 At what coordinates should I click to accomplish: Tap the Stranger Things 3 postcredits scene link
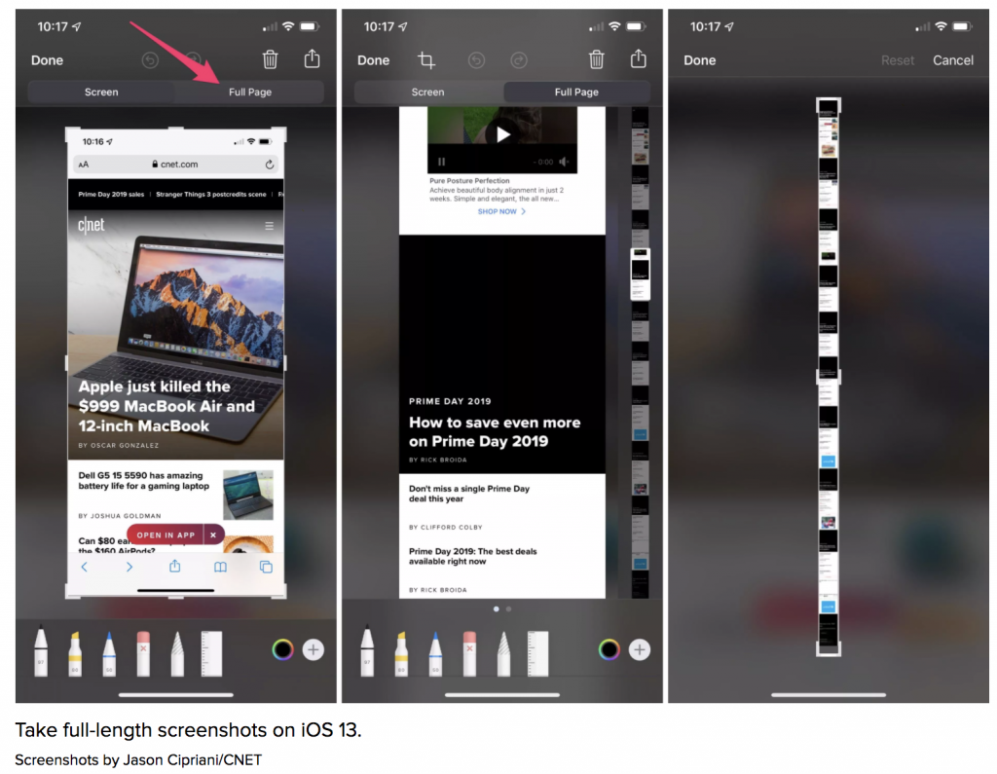click(211, 195)
